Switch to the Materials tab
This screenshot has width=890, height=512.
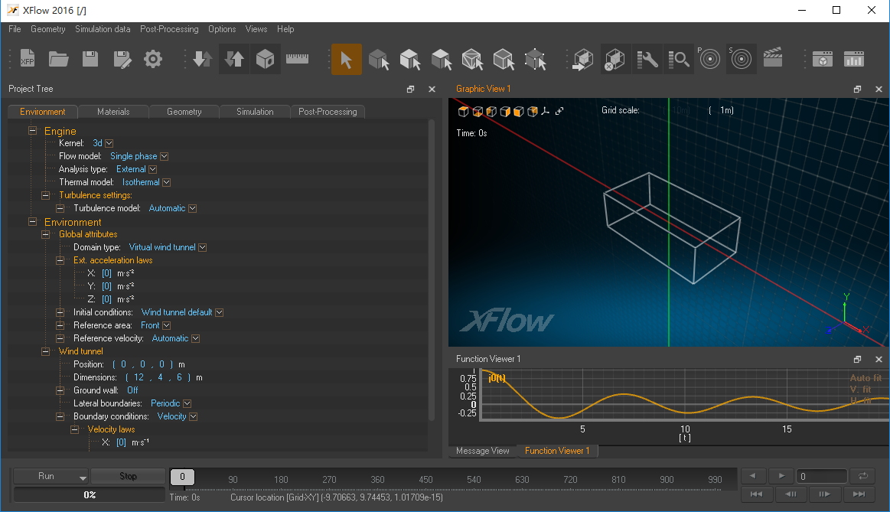pyautogui.click(x=113, y=111)
